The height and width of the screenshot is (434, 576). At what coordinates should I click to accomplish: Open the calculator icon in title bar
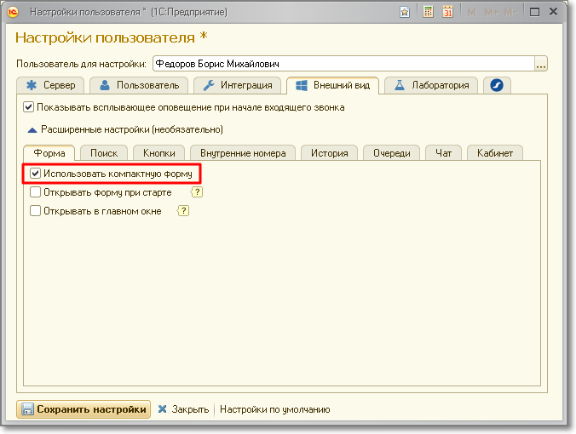[x=428, y=12]
